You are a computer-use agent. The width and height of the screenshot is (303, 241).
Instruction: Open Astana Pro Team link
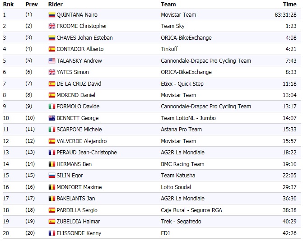[x=181, y=130]
